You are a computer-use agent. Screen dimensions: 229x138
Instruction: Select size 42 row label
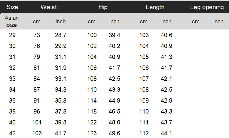click(x=12, y=133)
